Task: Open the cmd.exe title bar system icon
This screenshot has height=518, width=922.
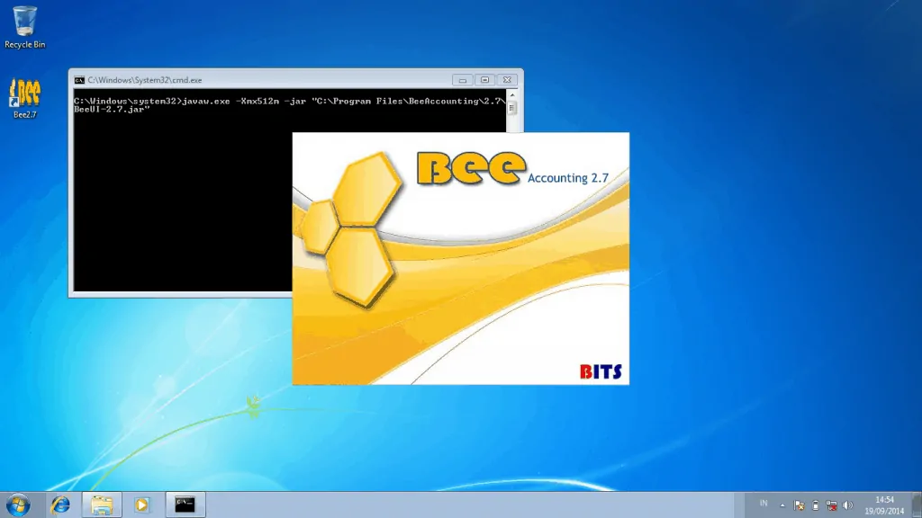Action: (x=79, y=80)
